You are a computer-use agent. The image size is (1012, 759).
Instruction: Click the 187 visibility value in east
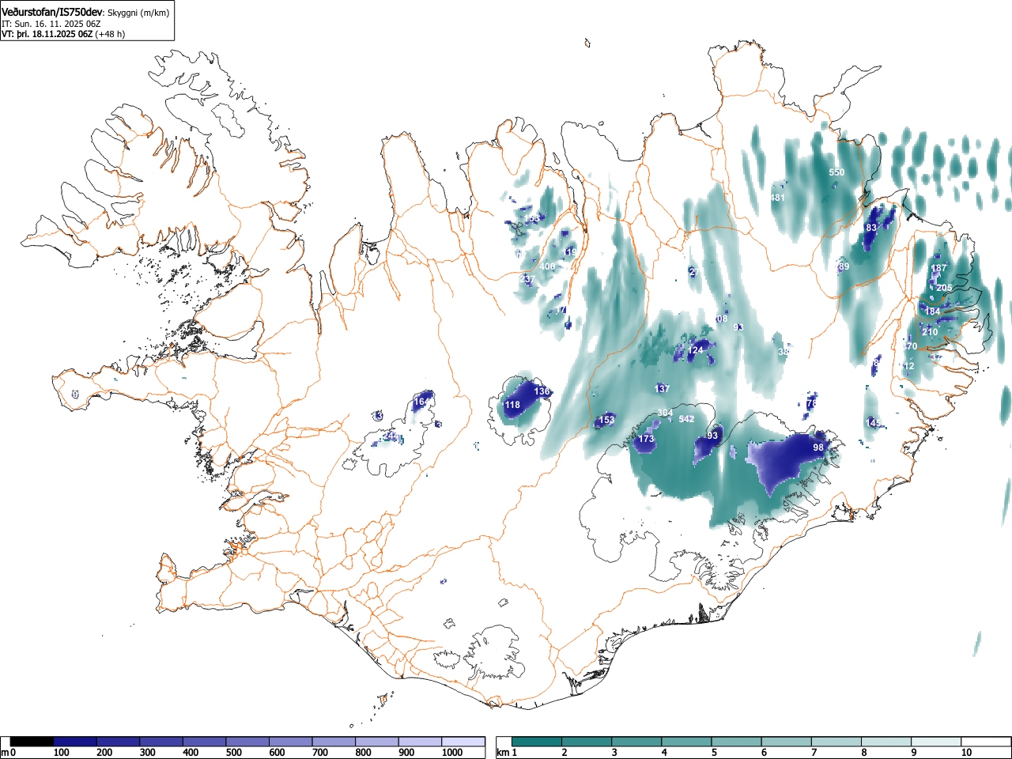tap(938, 268)
